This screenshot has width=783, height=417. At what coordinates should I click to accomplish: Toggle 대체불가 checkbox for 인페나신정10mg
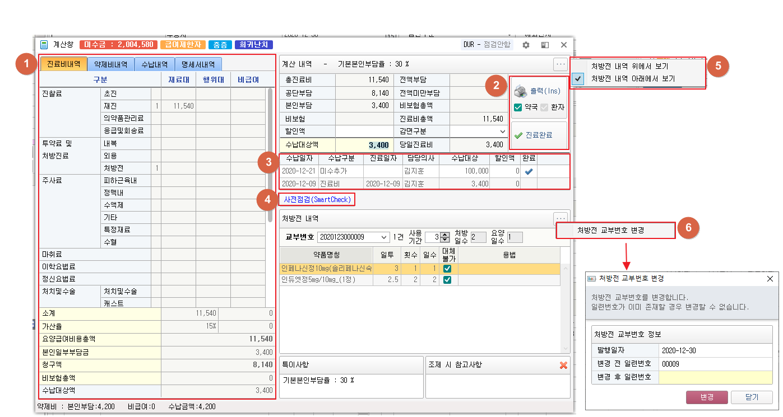(x=447, y=269)
